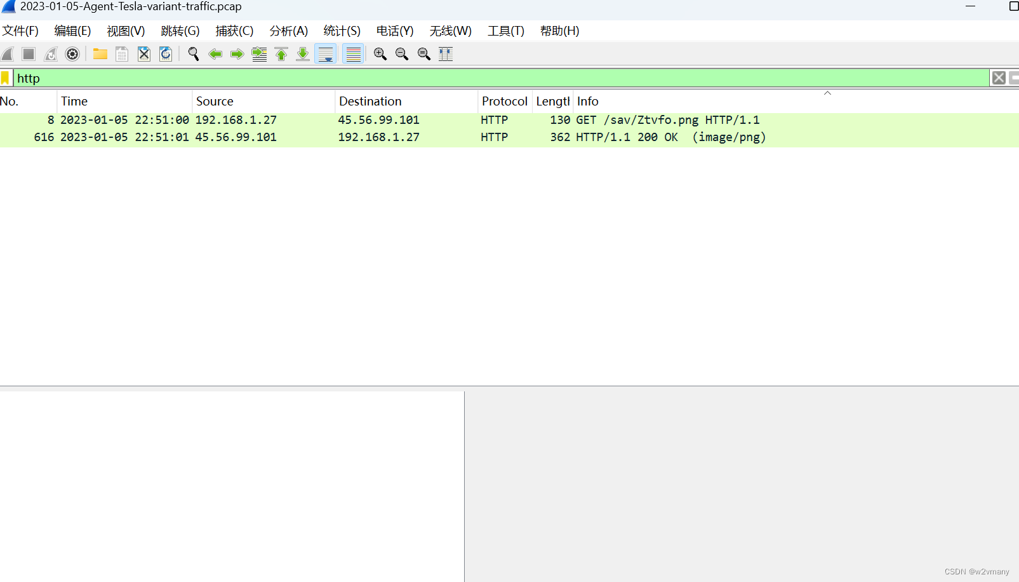Viewport: 1019px width, 582px height.
Task: Toggle auto-scroll during live capture
Action: coord(326,54)
